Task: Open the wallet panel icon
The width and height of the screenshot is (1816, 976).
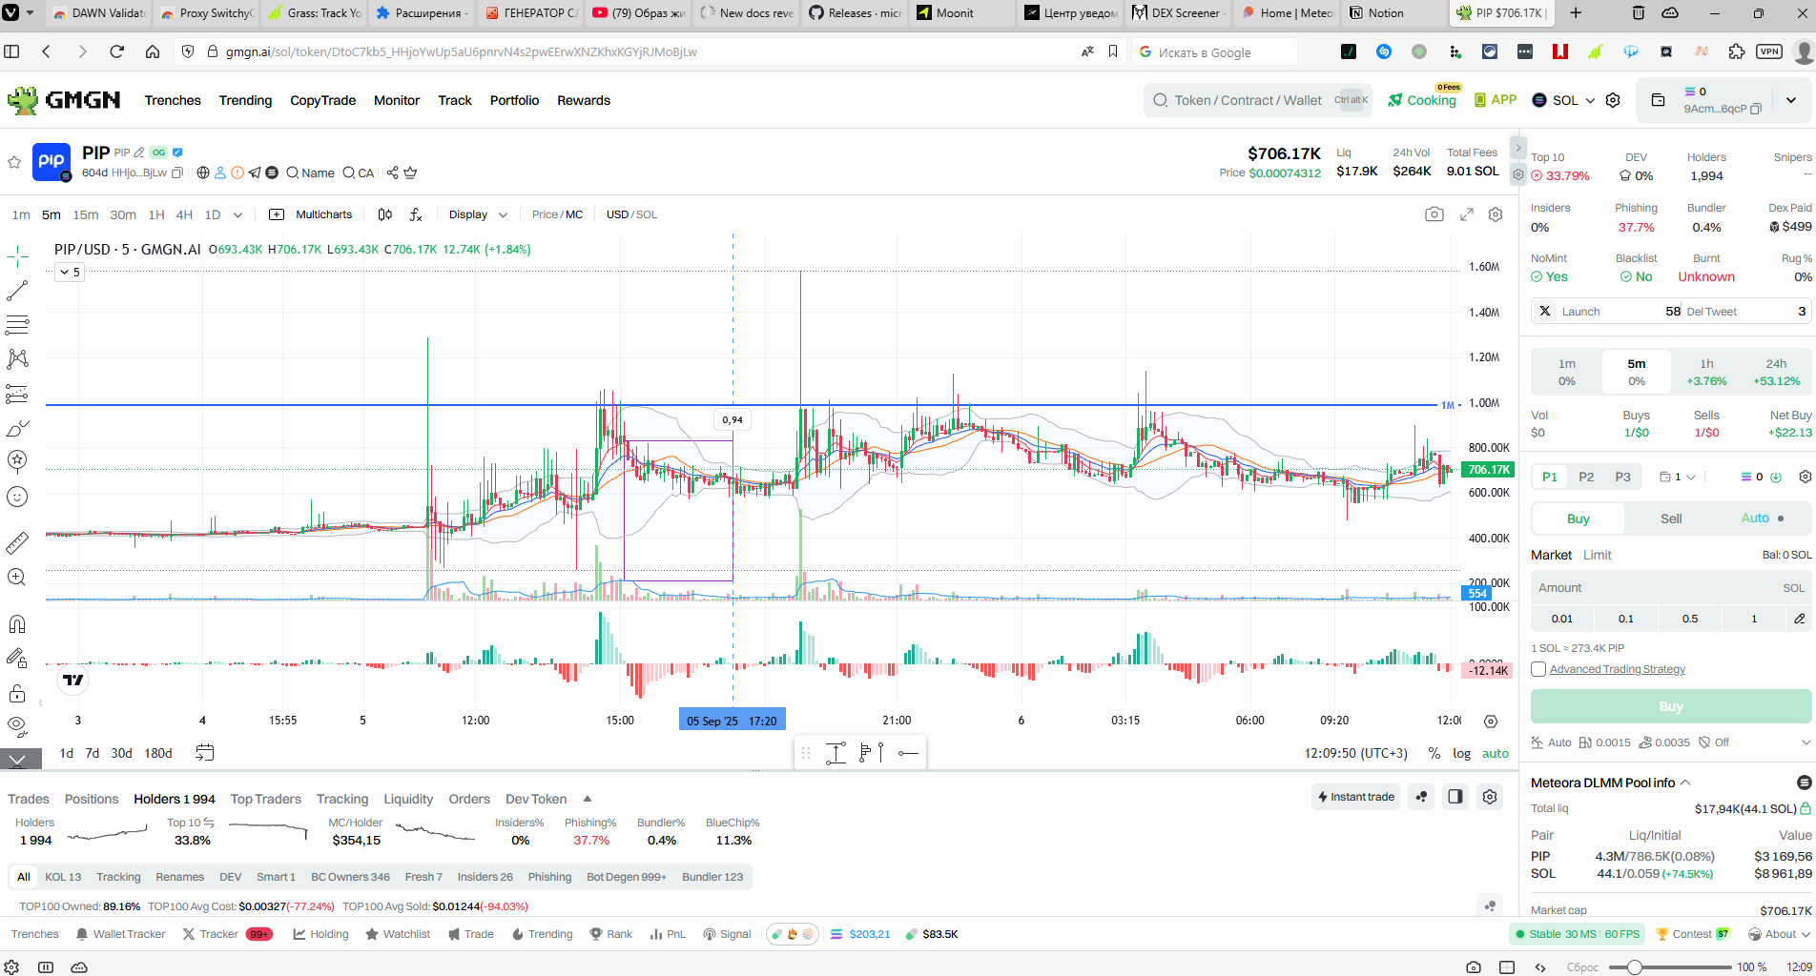Action: [1658, 100]
